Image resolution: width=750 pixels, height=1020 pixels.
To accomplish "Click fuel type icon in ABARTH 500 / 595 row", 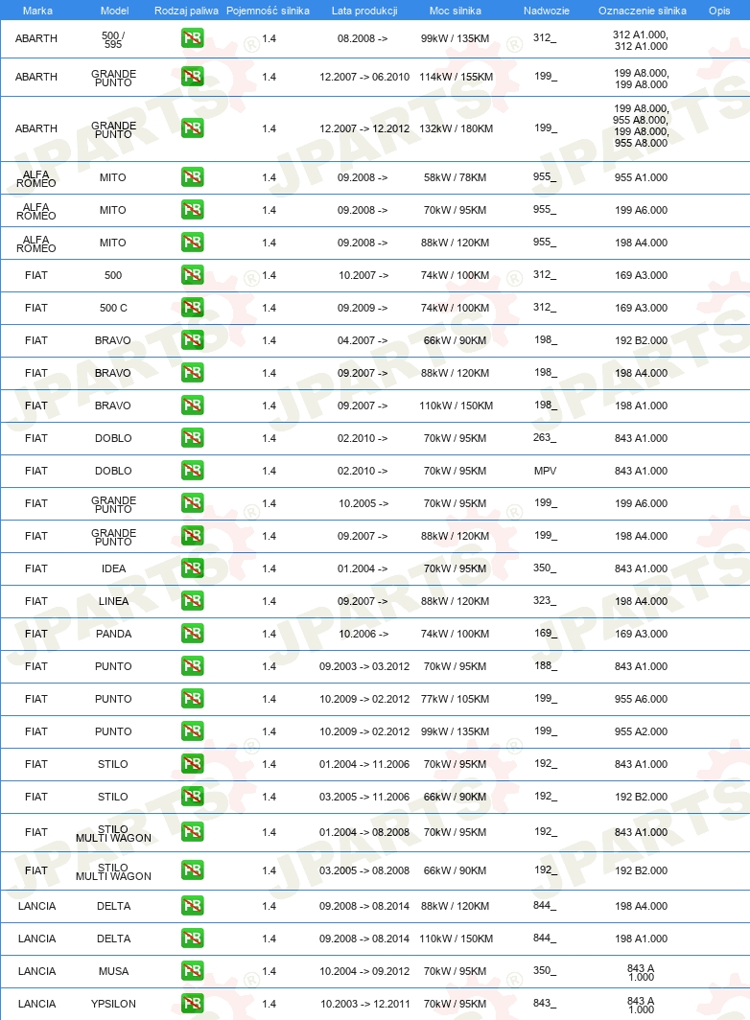I will tap(192, 38).
